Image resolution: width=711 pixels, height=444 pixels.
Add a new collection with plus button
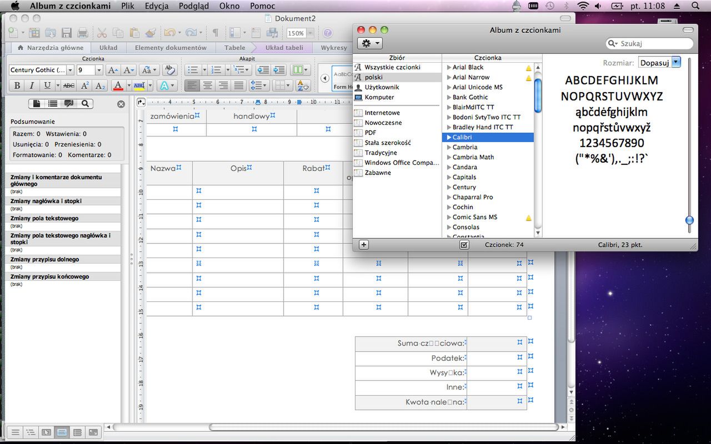[364, 245]
